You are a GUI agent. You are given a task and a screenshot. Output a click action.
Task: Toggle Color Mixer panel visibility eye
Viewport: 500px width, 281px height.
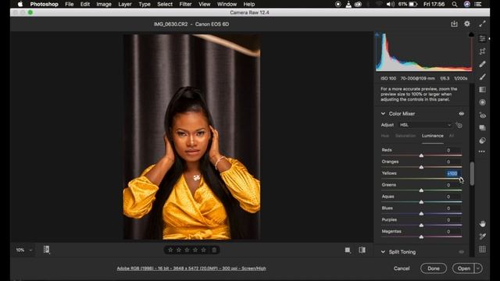(462, 114)
